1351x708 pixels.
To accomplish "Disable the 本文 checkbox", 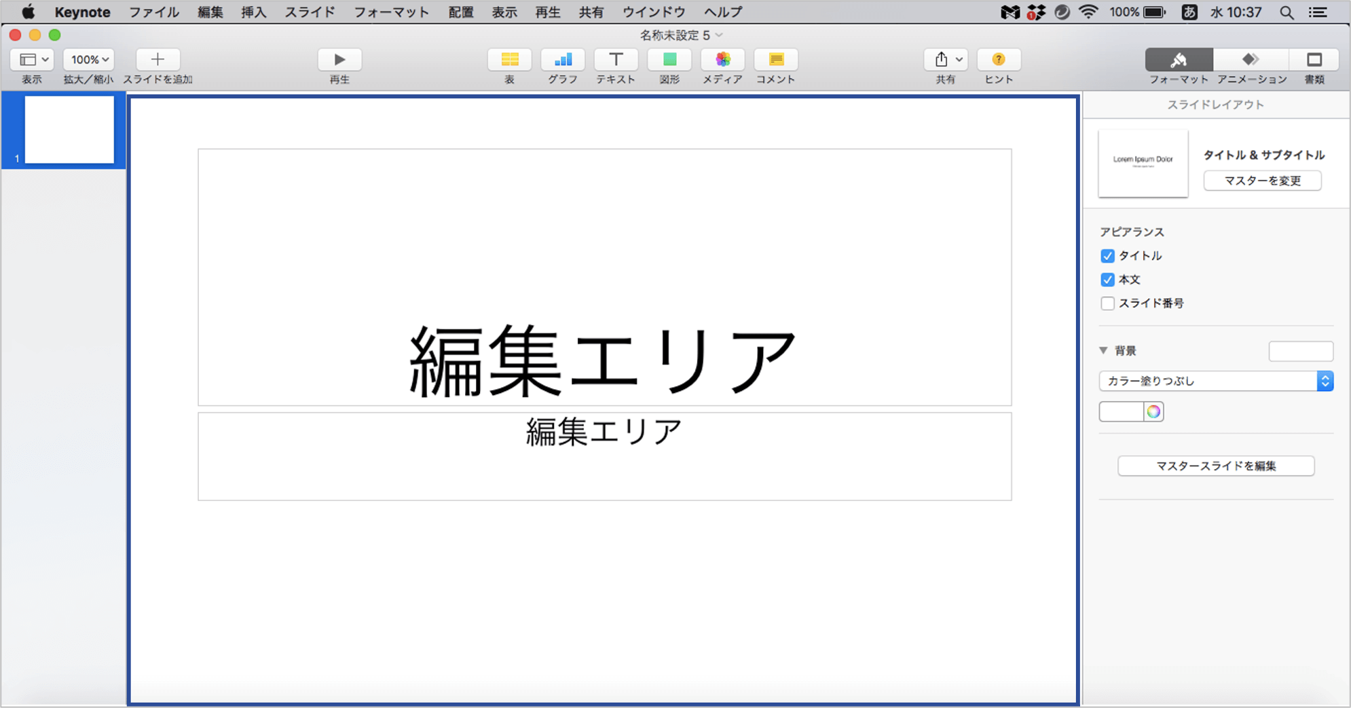I will pos(1107,280).
